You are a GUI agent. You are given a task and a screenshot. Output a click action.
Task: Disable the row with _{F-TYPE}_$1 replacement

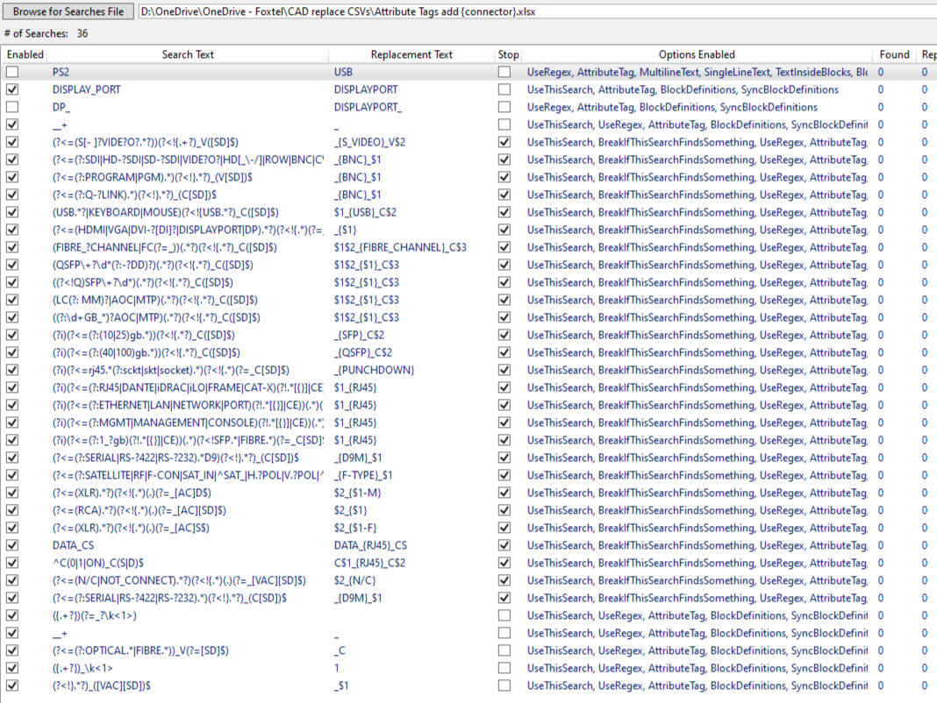coord(12,475)
